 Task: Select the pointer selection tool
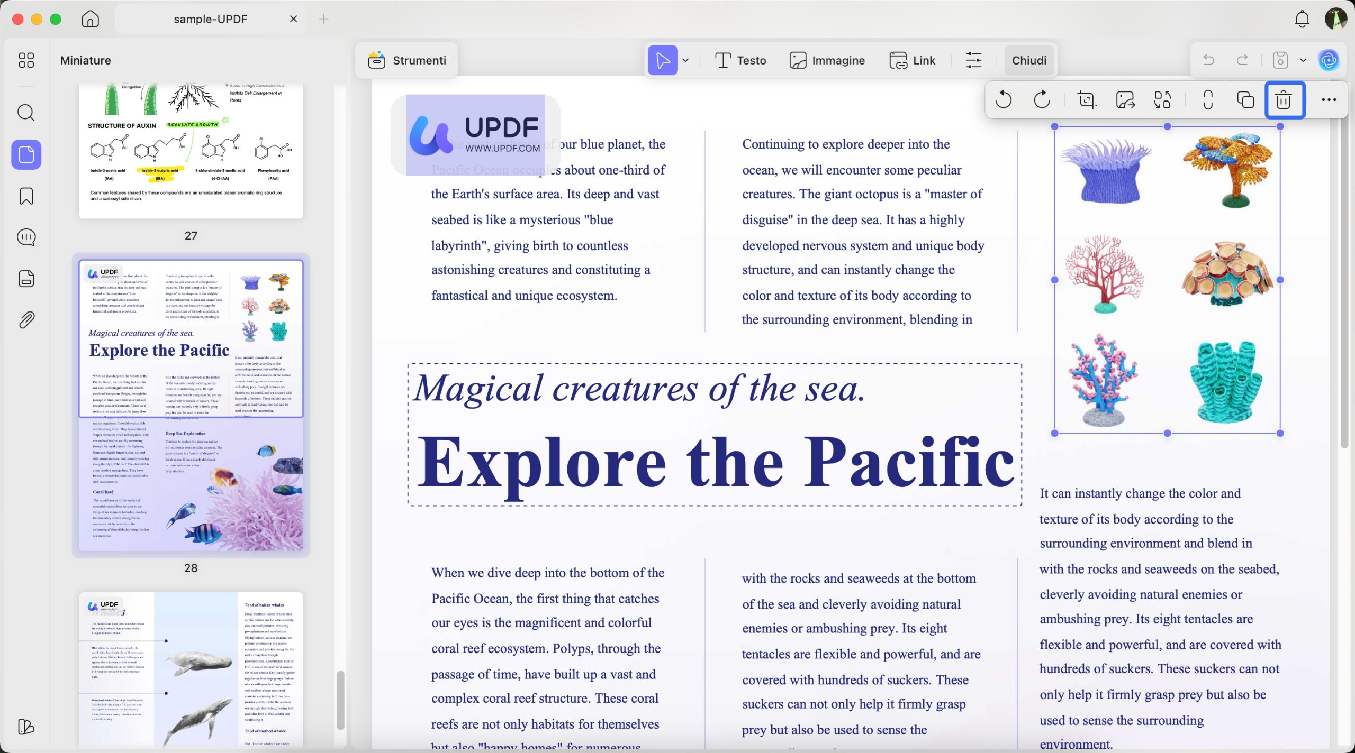(663, 60)
